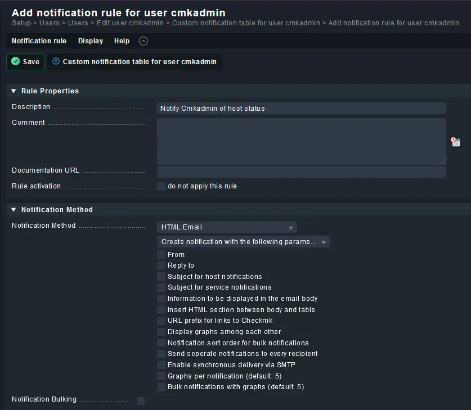Enable synchronous delivery via SMTP
This screenshot has width=471, height=410.
[x=161, y=364]
